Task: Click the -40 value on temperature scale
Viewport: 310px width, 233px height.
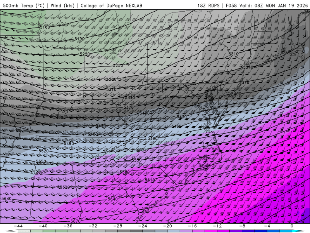Action: (43, 226)
